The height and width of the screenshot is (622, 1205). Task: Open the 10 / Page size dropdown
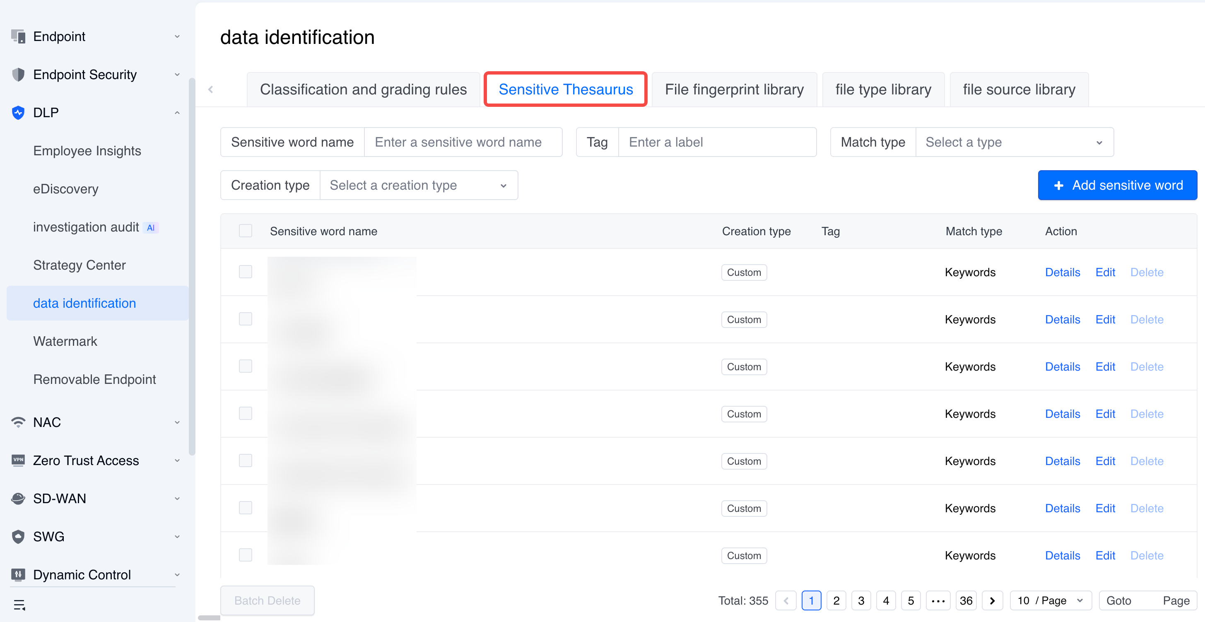pyautogui.click(x=1050, y=600)
